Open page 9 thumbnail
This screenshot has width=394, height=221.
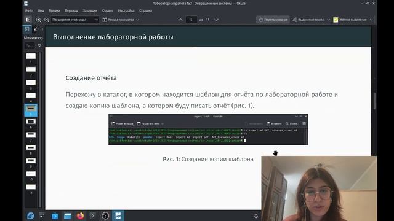tap(31, 161)
